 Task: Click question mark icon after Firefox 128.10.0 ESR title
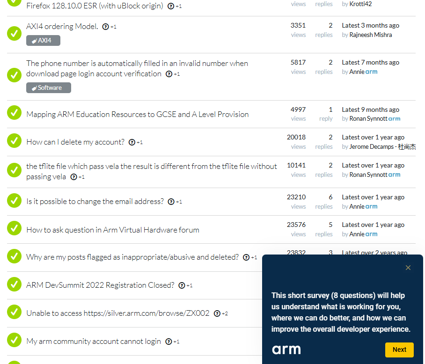[171, 6]
